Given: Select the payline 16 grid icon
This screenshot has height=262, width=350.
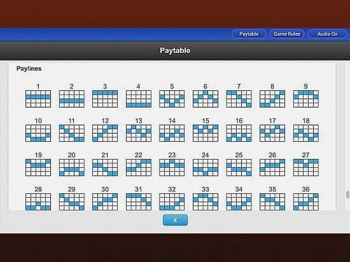Looking at the screenshot, I should coord(239,133).
